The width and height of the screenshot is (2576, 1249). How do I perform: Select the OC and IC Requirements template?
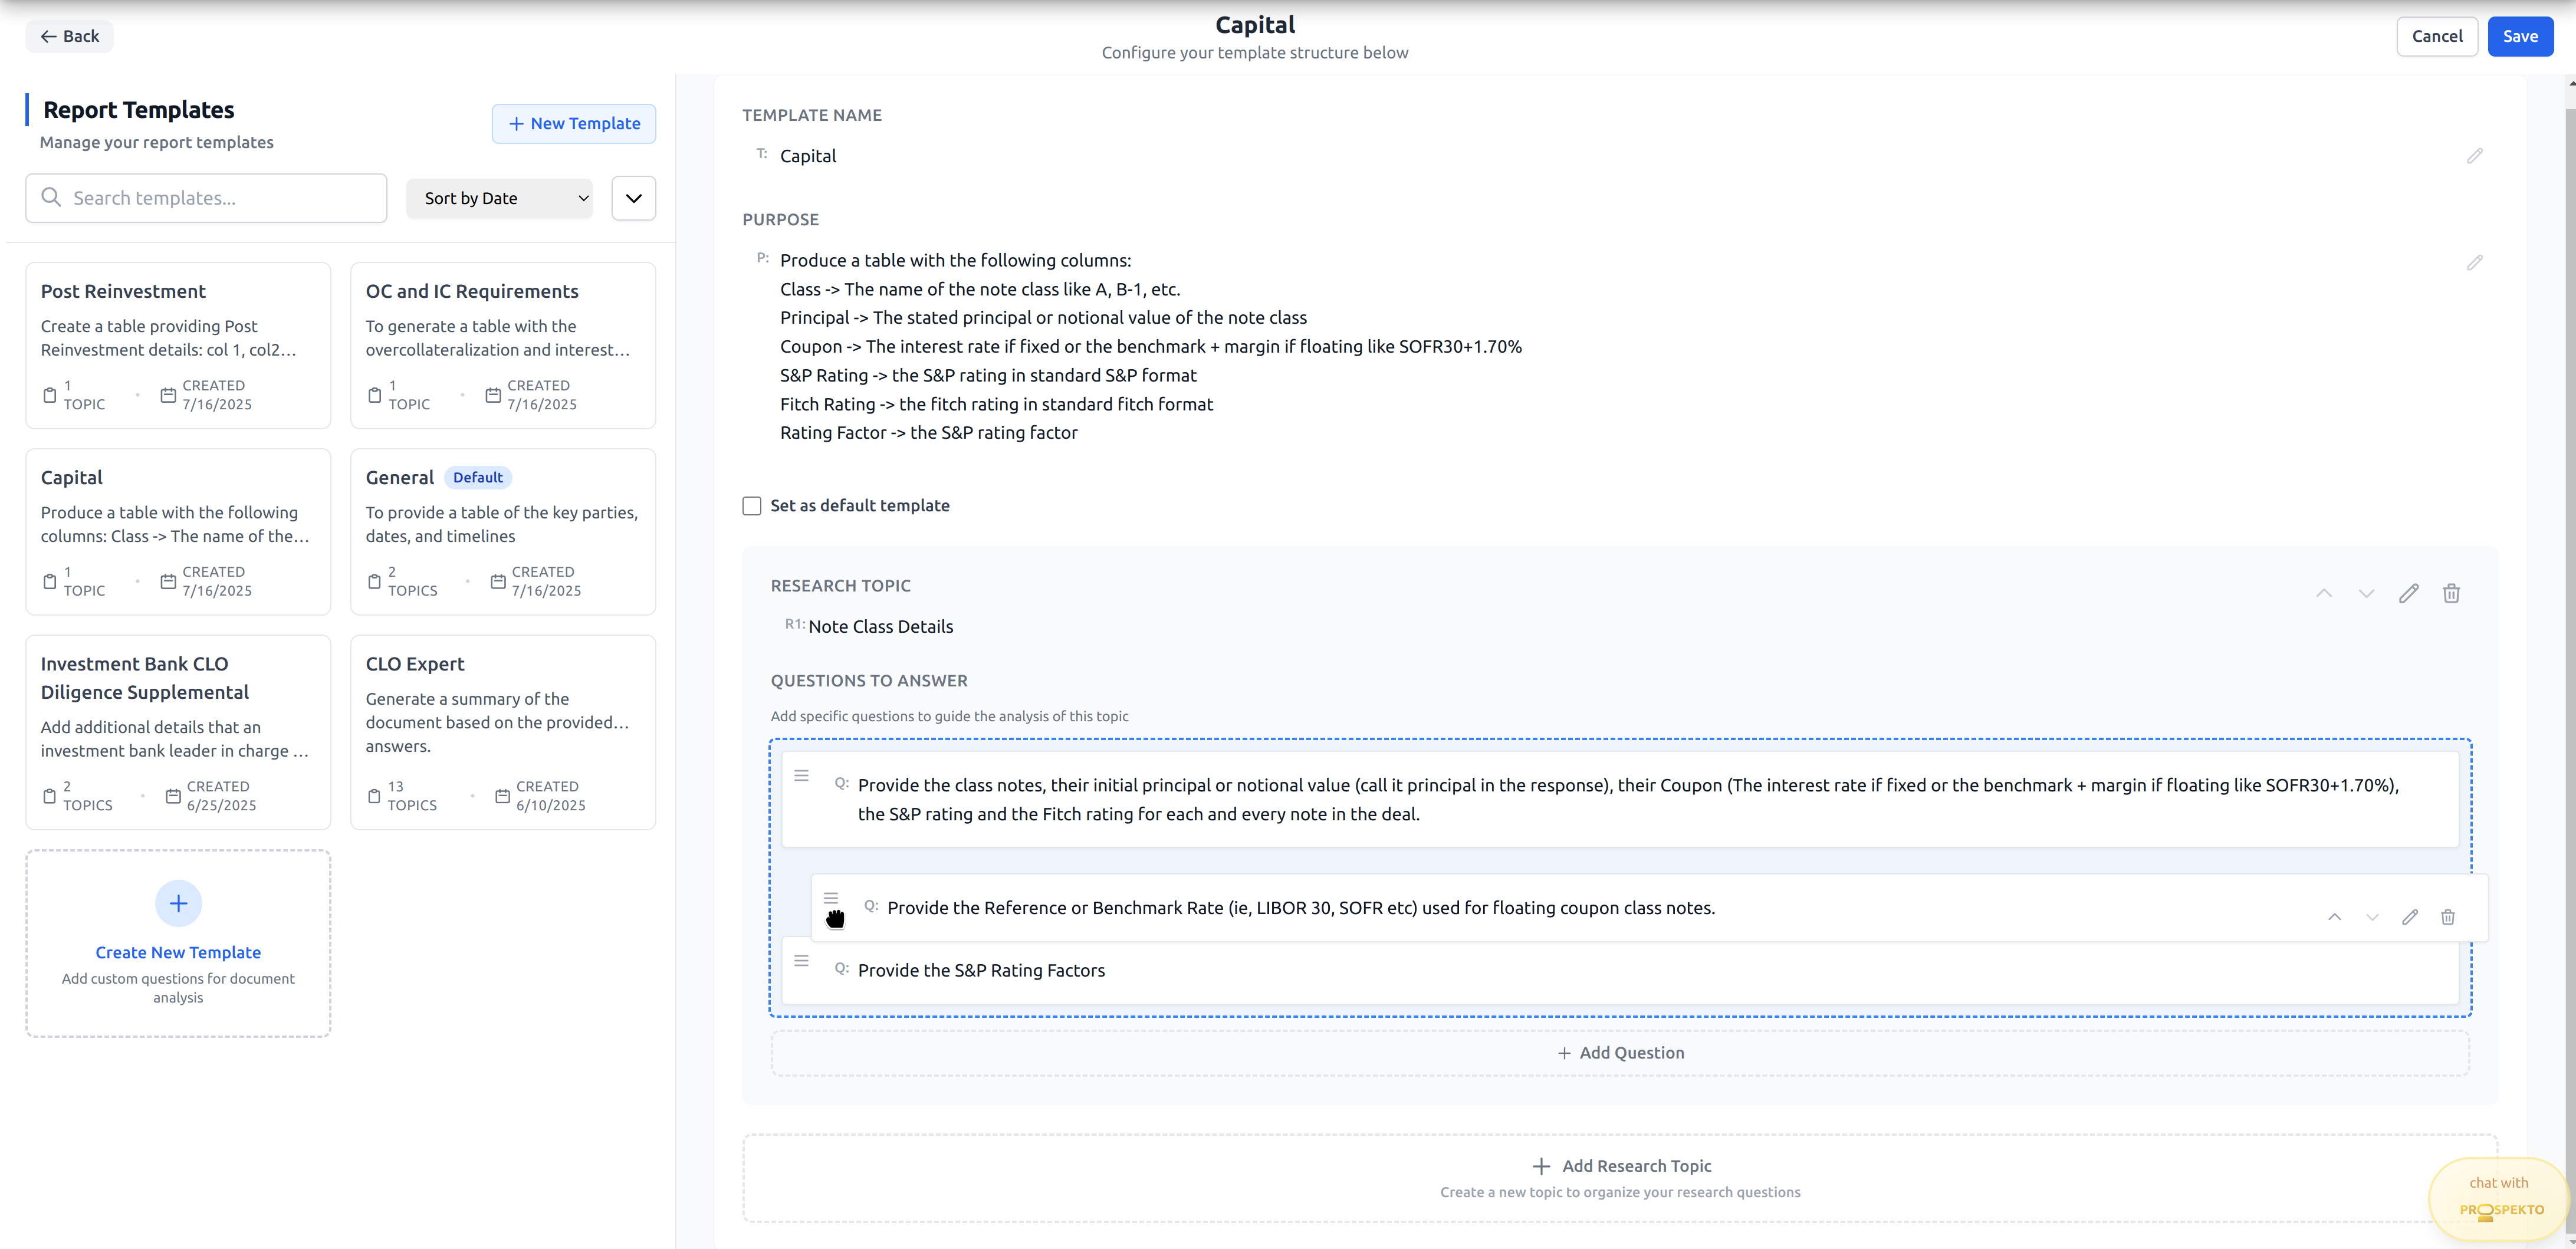pyautogui.click(x=502, y=345)
